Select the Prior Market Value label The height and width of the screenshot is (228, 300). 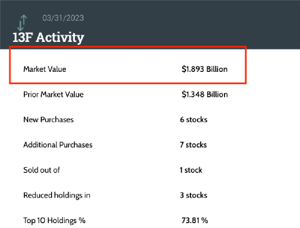click(x=53, y=95)
